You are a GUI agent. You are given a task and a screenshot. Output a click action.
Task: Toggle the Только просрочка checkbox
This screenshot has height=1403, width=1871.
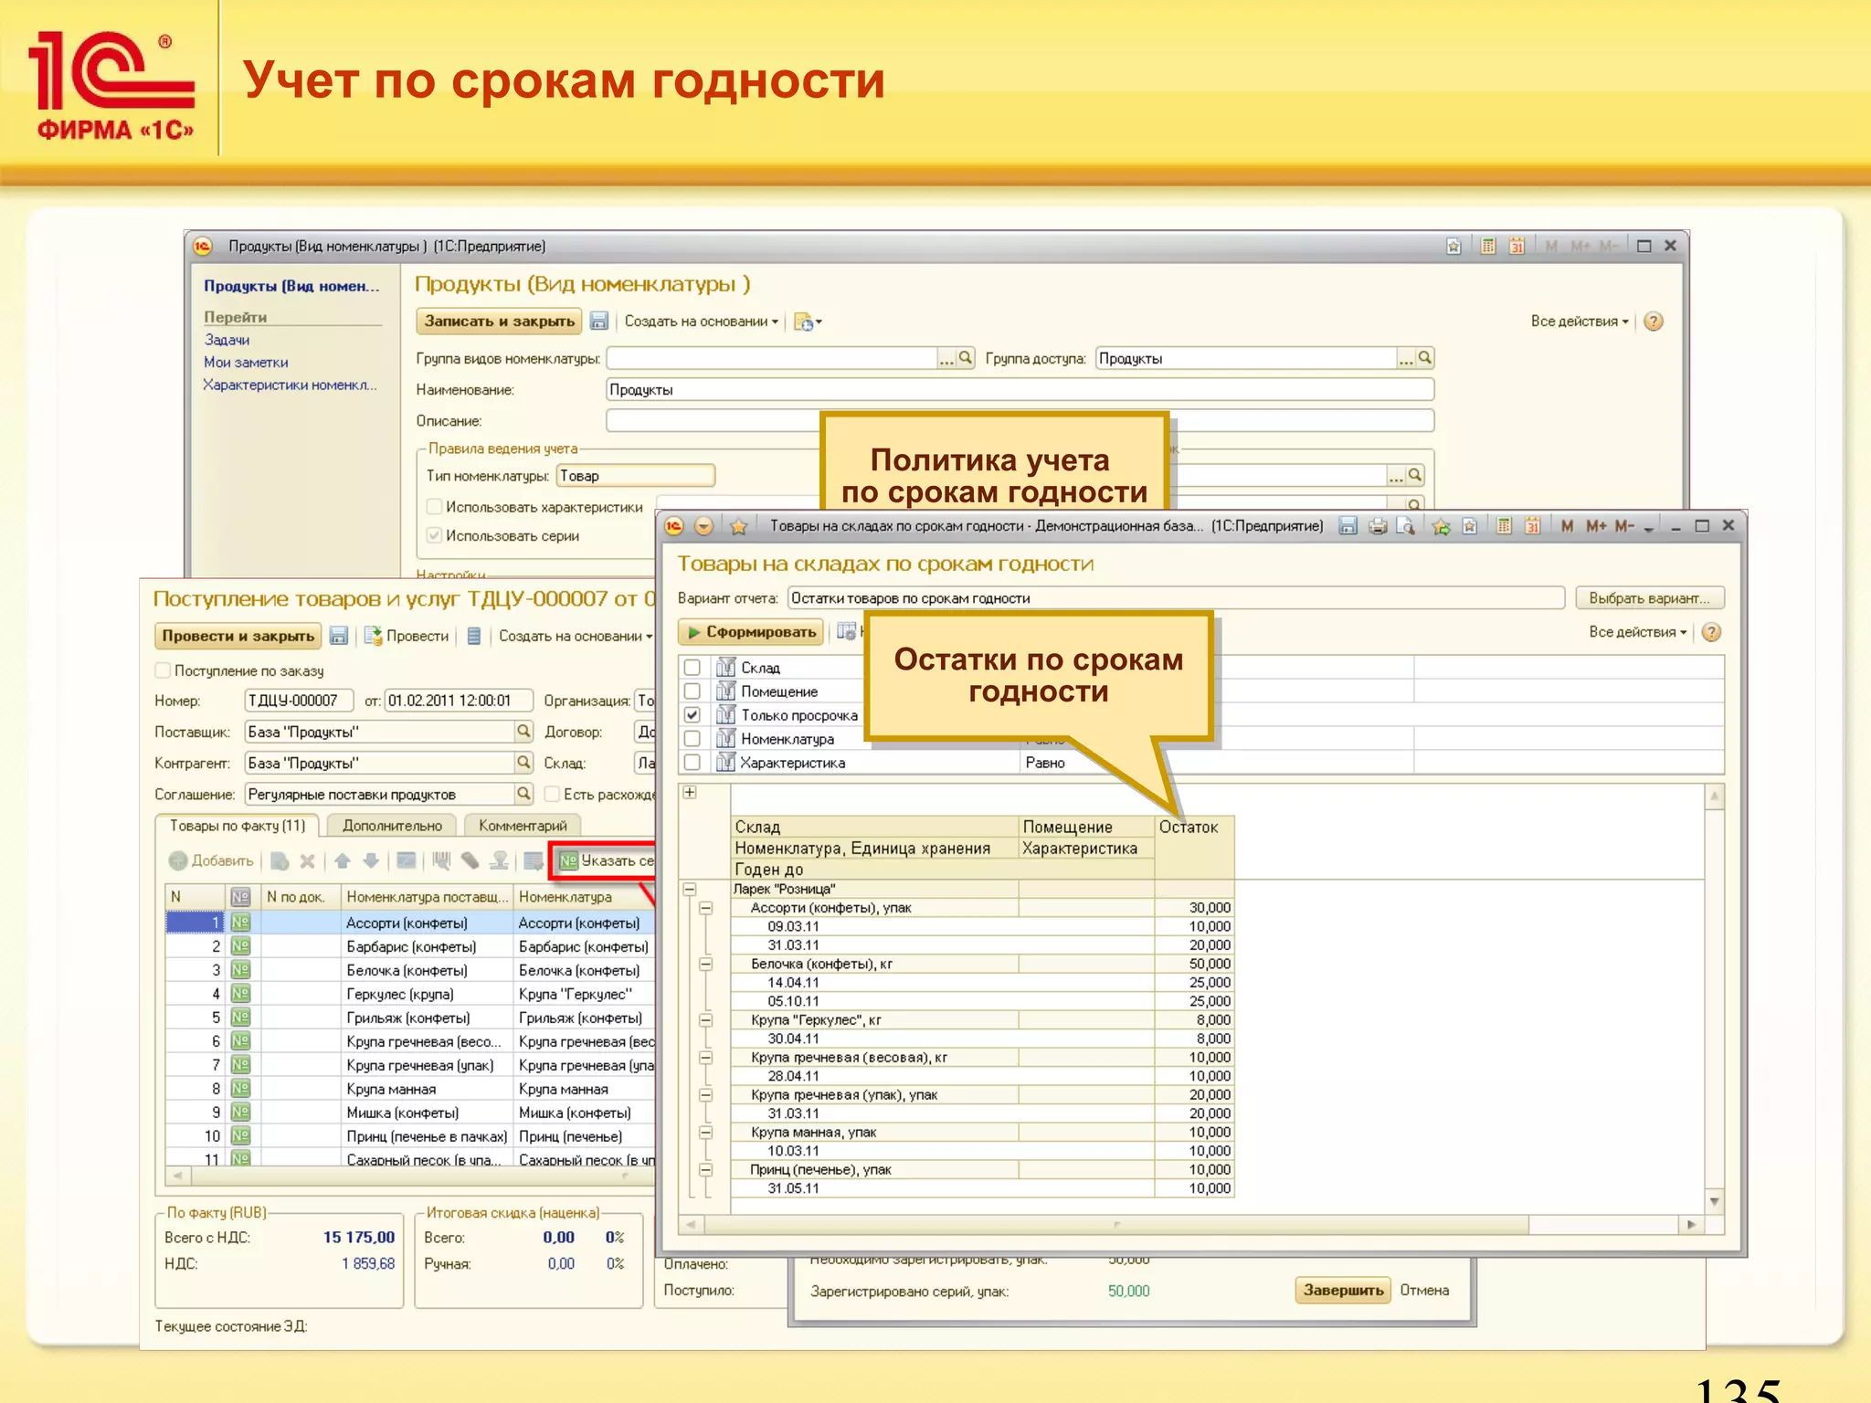[x=692, y=715]
